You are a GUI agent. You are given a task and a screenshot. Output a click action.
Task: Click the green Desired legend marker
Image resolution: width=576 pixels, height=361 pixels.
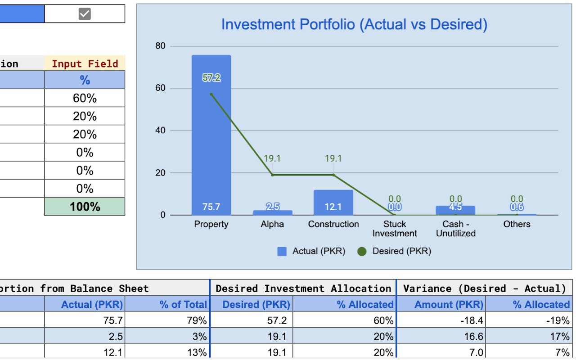[362, 251]
